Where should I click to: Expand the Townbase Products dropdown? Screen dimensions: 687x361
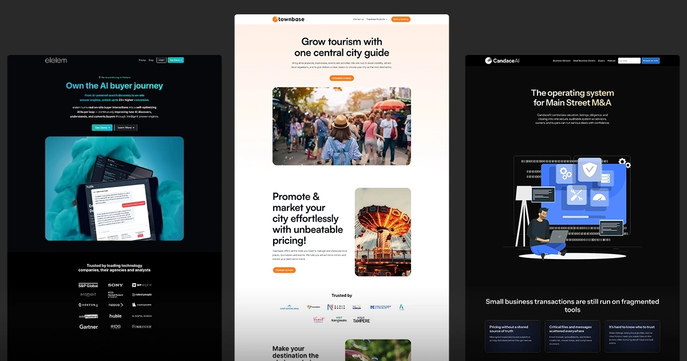coord(377,19)
